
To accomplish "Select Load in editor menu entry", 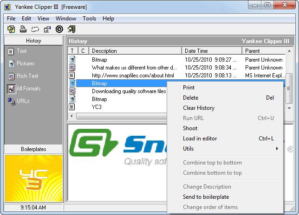I will pyautogui.click(x=225, y=139).
